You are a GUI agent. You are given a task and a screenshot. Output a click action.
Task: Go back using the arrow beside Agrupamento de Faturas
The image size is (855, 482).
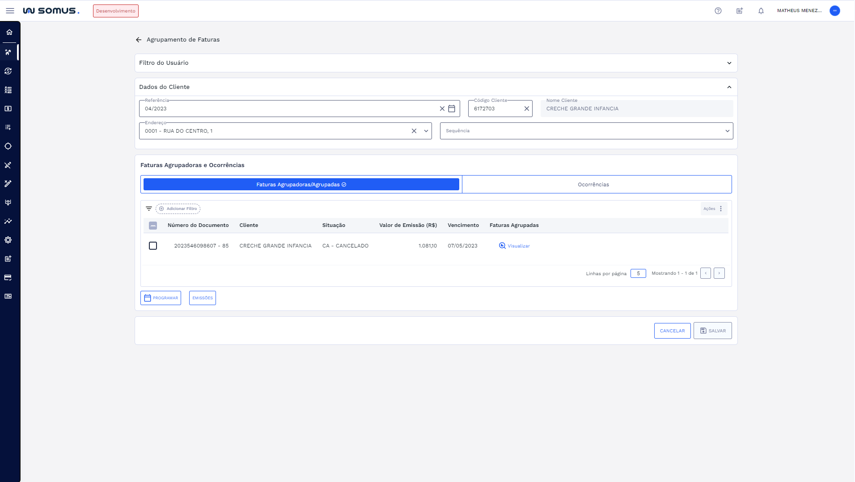(139, 40)
